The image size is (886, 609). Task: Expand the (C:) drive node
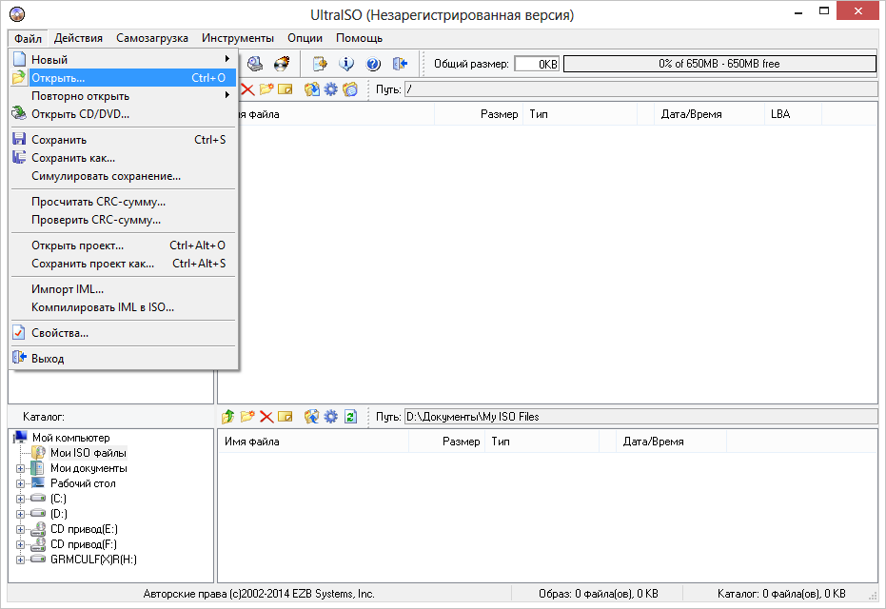pos(20,499)
